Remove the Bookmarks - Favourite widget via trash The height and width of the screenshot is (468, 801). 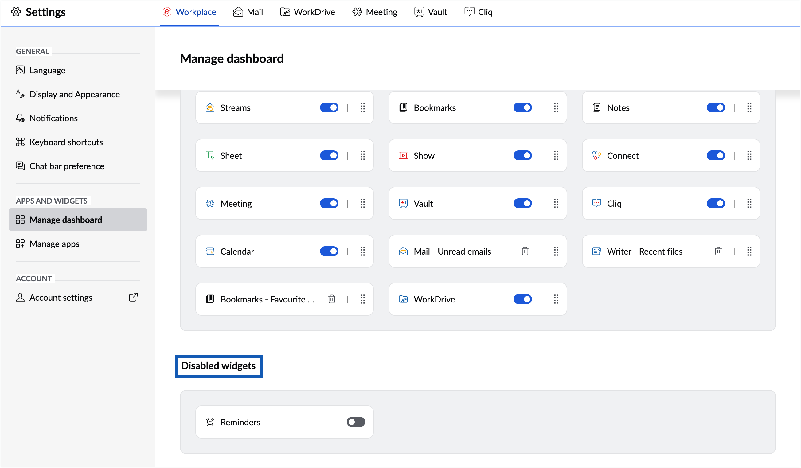[332, 299]
